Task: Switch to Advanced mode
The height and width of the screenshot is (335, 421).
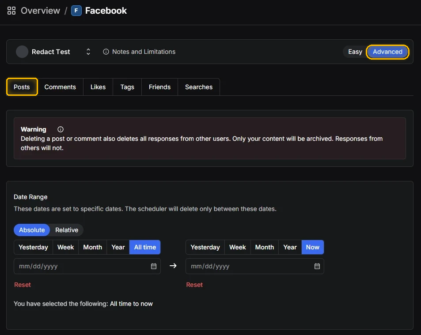Action: click(387, 52)
